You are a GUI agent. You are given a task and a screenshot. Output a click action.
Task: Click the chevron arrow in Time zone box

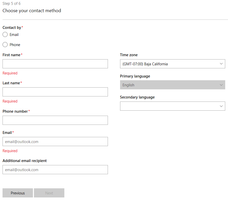coord(221,64)
